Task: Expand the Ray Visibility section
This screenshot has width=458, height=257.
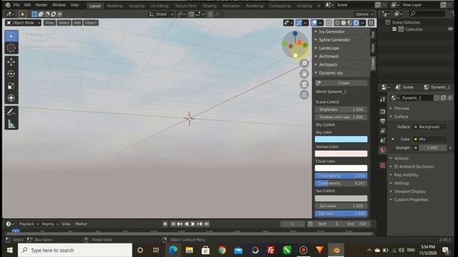Action: pos(406,175)
